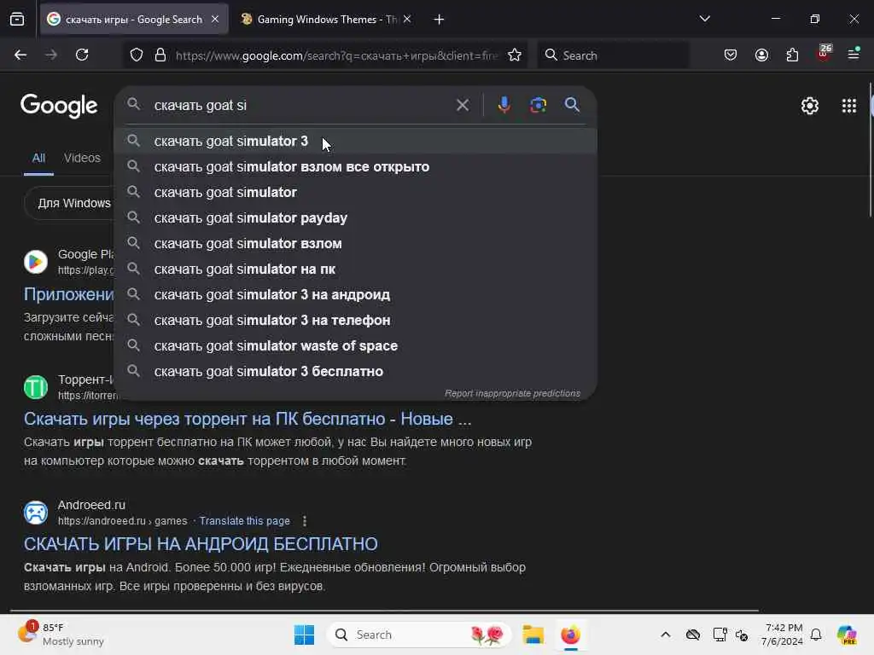874x655 pixels.
Task: Pick suggestion goat simulator payday
Action: [355, 217]
